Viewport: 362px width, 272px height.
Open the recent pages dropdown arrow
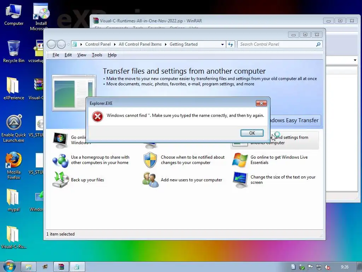[x=68, y=44]
